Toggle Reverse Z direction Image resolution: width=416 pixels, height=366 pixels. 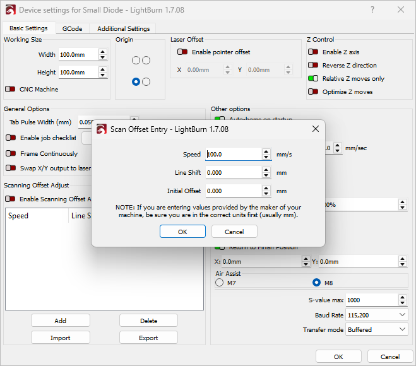313,65
